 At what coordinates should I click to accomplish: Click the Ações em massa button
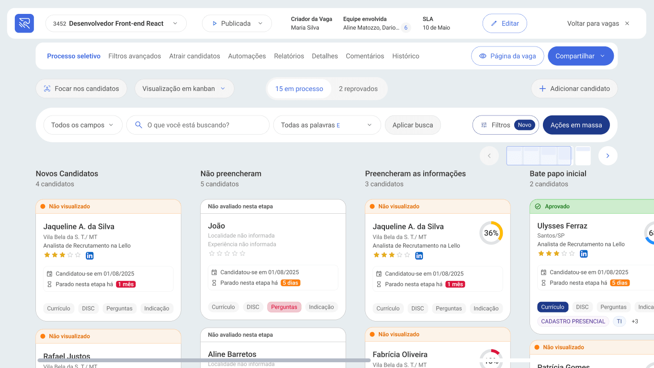tap(576, 125)
